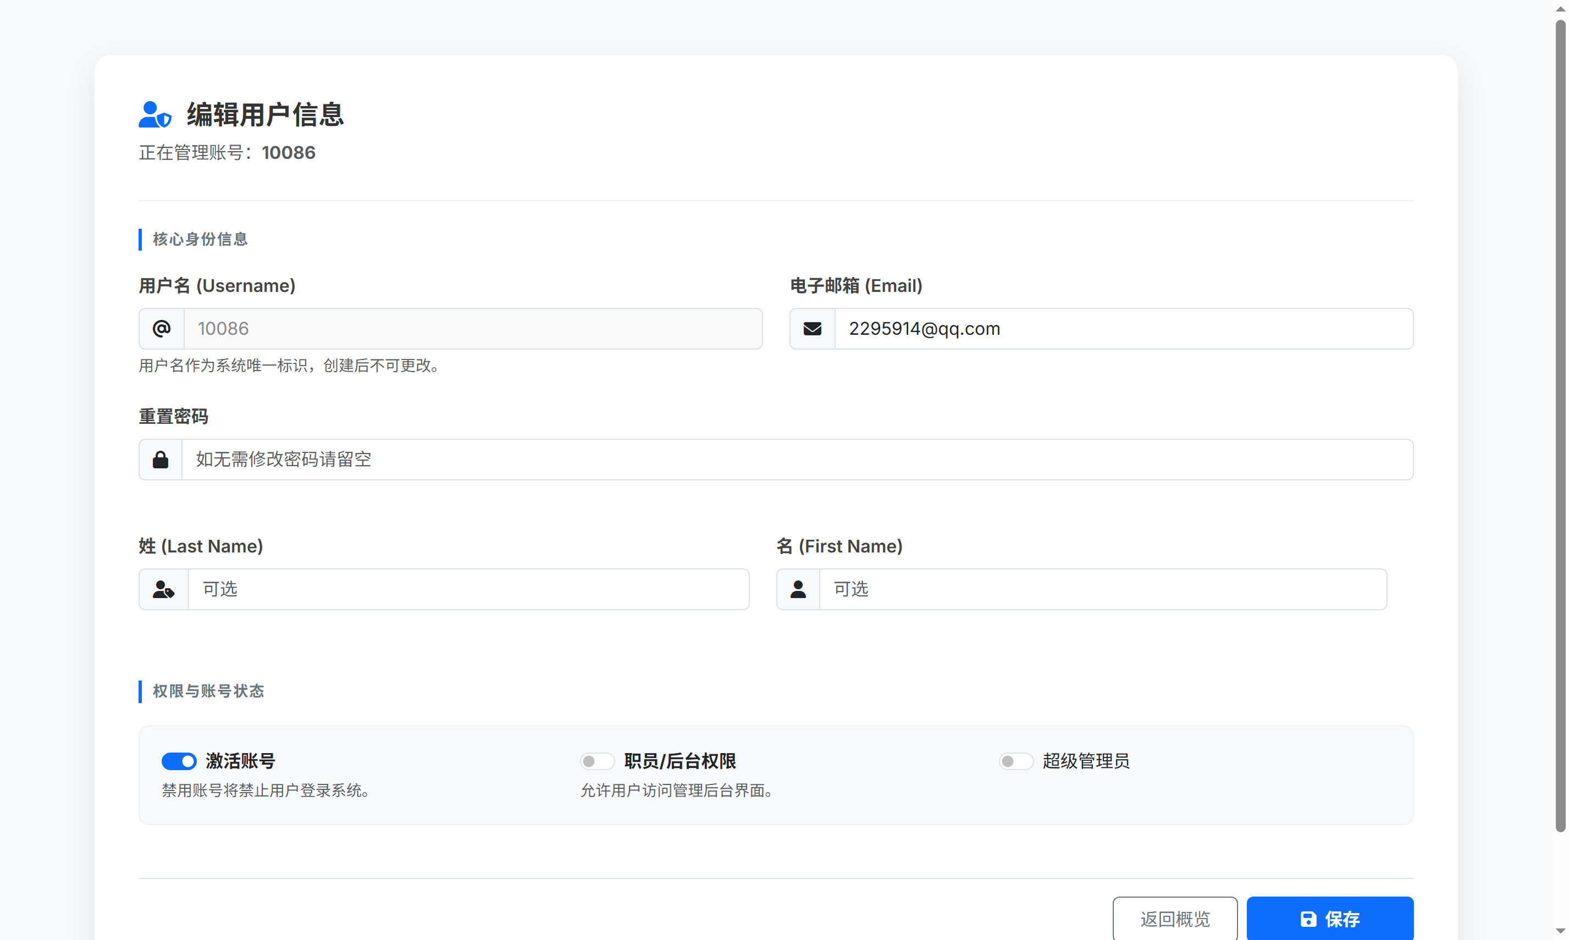Click the person icon beside the 名 field
This screenshot has height=940, width=1569.
click(x=798, y=589)
